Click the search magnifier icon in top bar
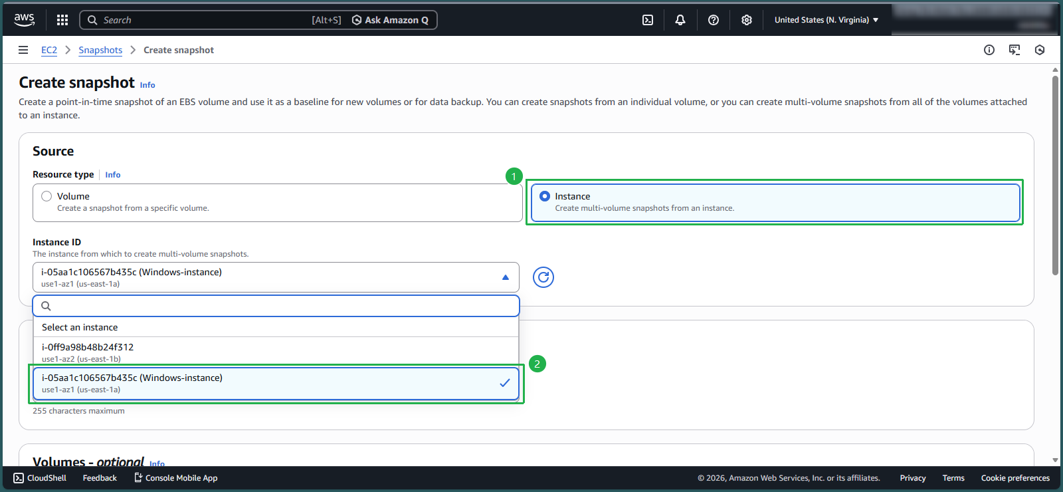This screenshot has height=492, width=1063. pyautogui.click(x=93, y=20)
